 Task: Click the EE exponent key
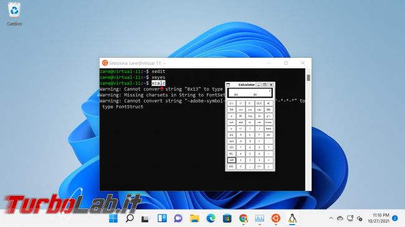pyautogui.click(x=241, y=116)
